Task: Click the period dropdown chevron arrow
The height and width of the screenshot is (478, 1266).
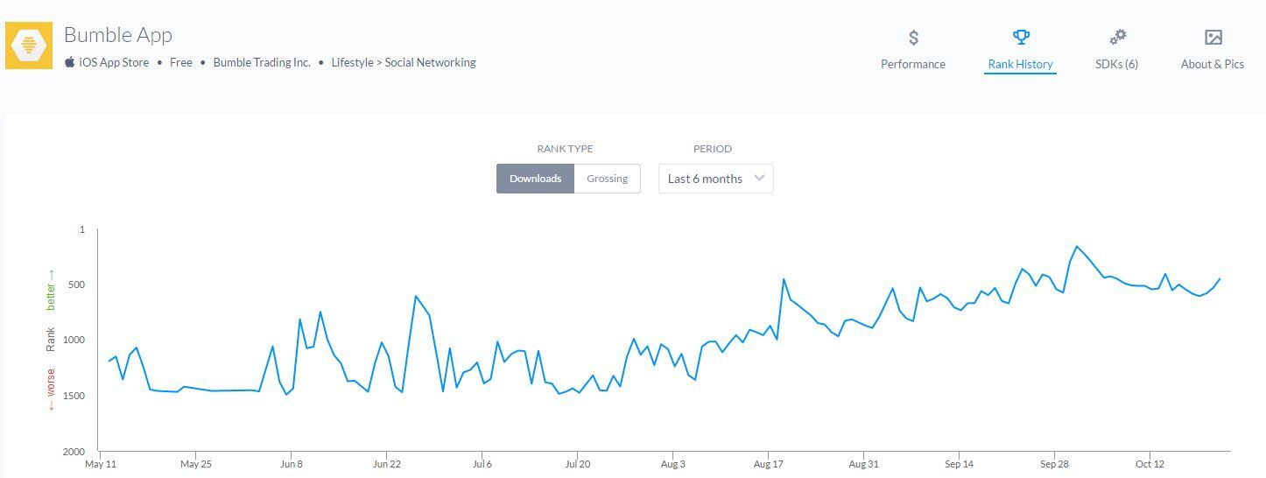Action: (x=759, y=178)
